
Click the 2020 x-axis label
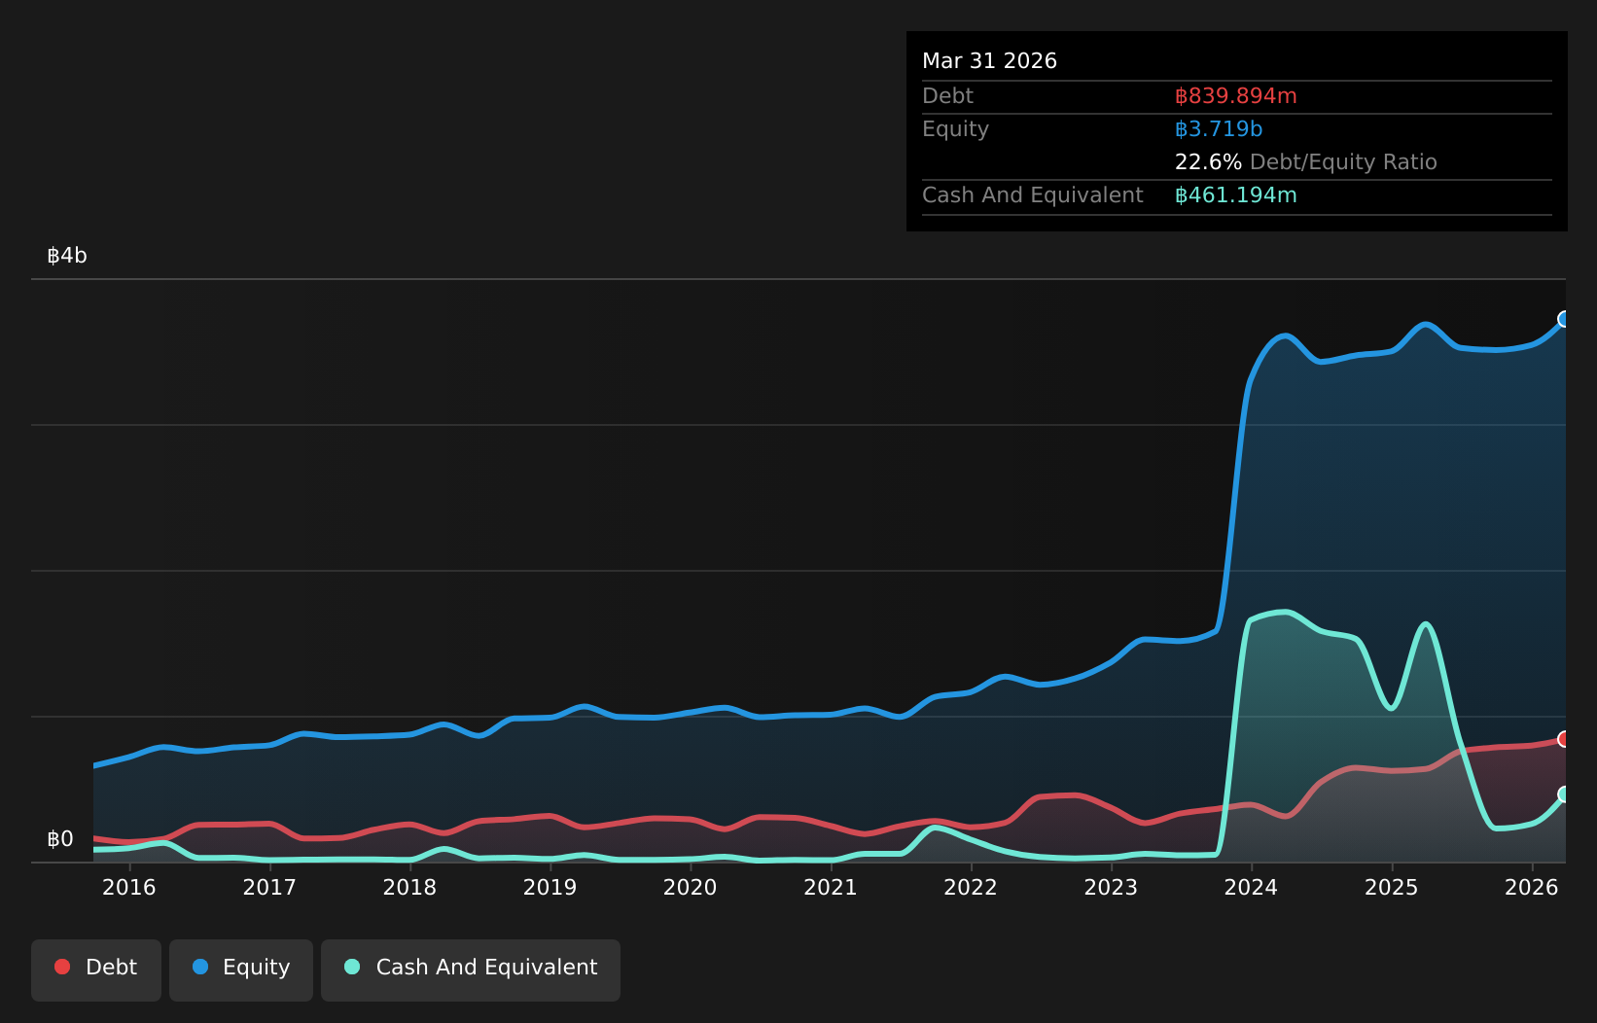(691, 887)
